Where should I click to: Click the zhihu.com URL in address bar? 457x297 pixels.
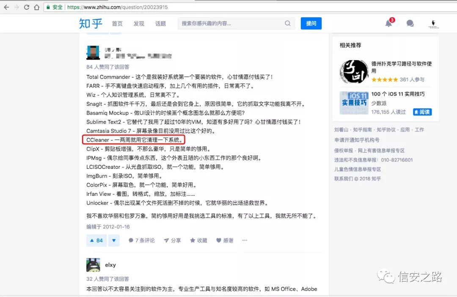118,7
